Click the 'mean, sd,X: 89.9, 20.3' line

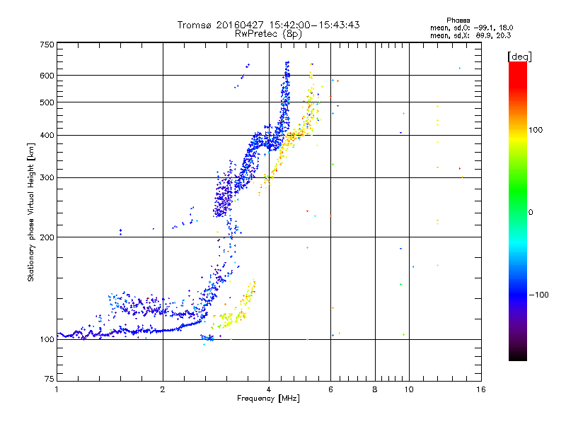click(470, 35)
